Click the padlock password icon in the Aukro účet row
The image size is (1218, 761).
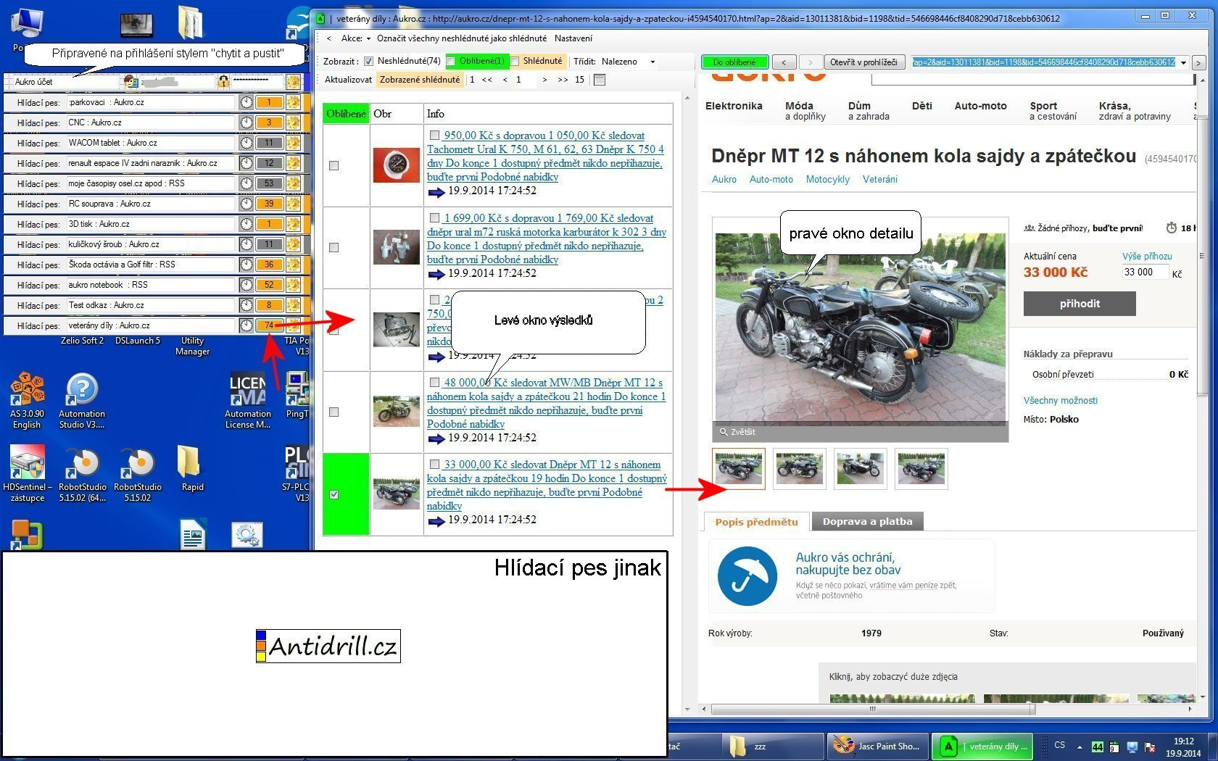tap(223, 82)
